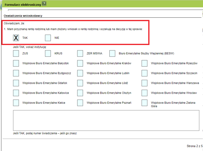Mark Wojskowe Biuro Emerytalne Warszawa checkbox
This screenshot has width=203, height=151.
pyautogui.click(x=145, y=83)
